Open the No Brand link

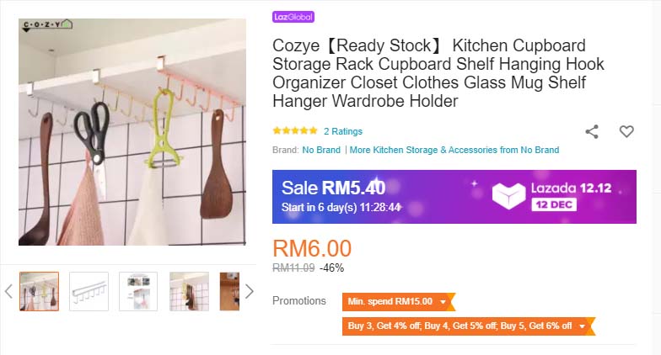tap(321, 150)
